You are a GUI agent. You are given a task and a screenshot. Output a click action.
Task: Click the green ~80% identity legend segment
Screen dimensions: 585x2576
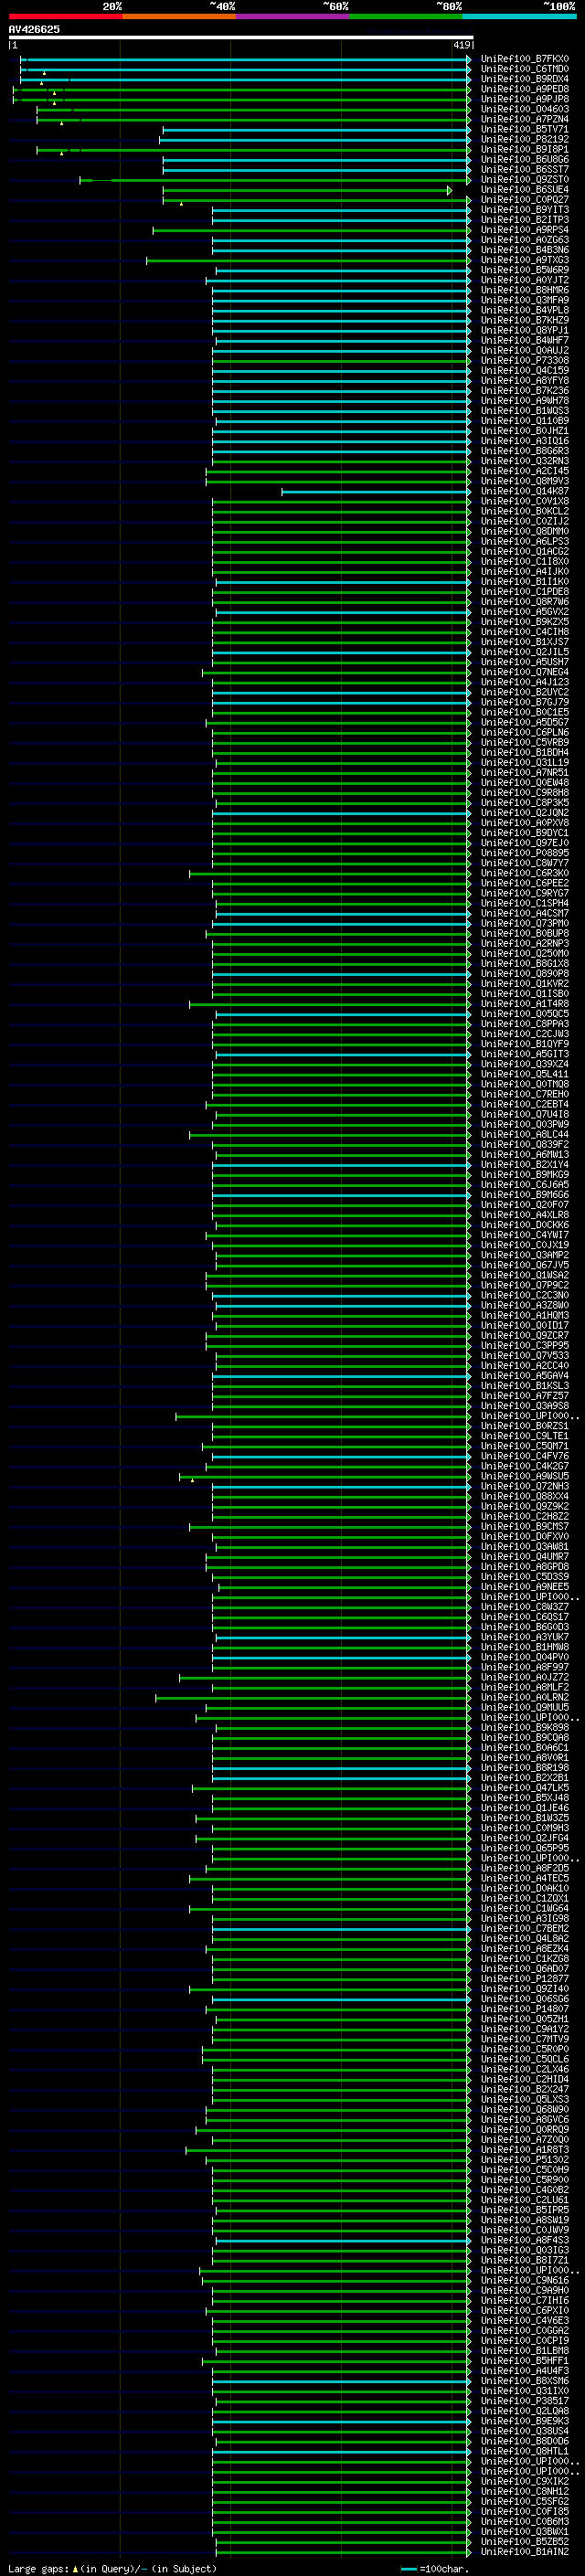[406, 16]
